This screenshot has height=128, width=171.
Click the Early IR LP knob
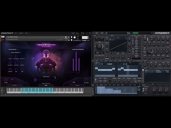tap(22, 56)
